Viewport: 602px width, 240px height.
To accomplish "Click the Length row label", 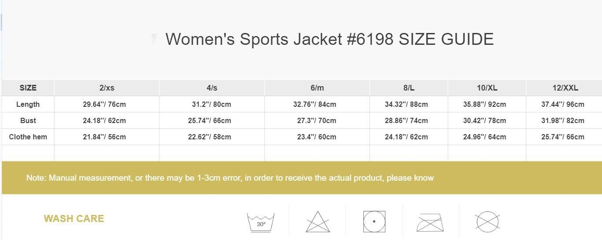I will (x=28, y=104).
